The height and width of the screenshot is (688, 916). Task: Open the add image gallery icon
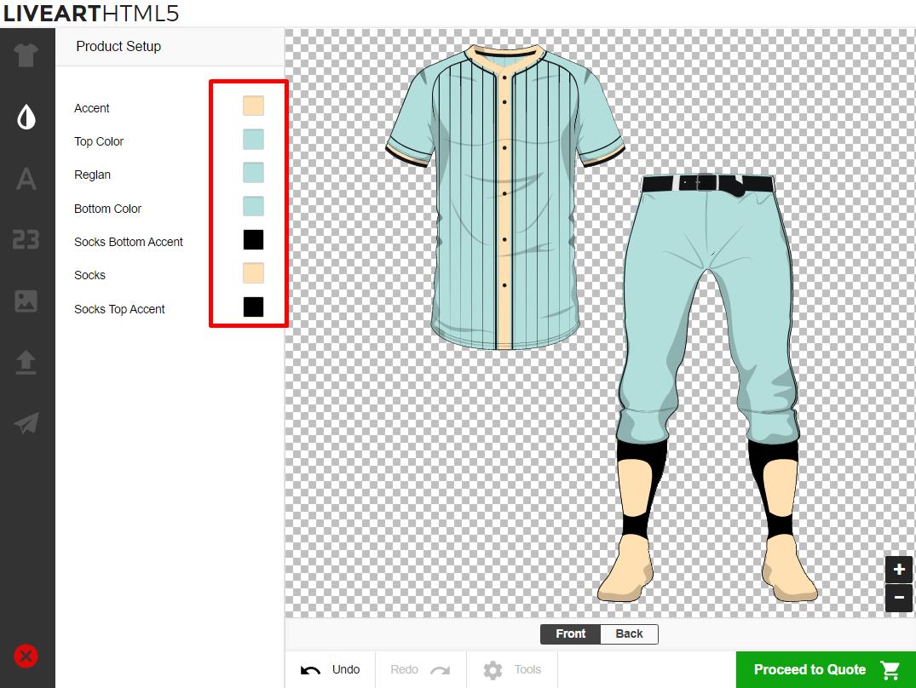[x=26, y=301]
